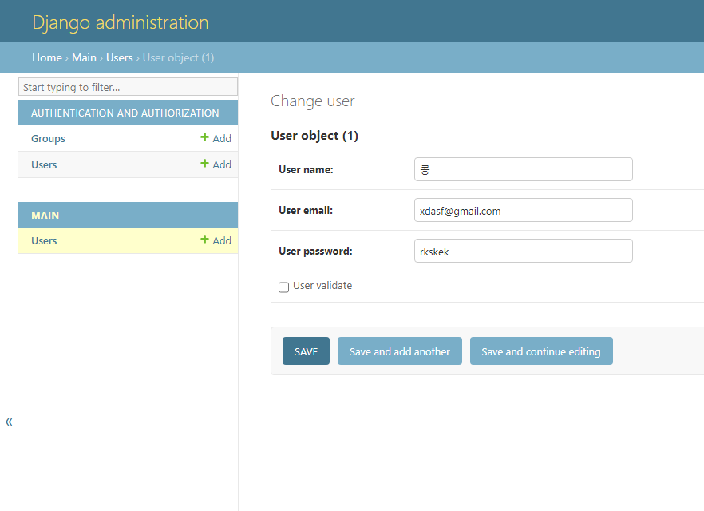This screenshot has height=511, width=704.
Task: Focus the User email field
Action: pyautogui.click(x=524, y=210)
